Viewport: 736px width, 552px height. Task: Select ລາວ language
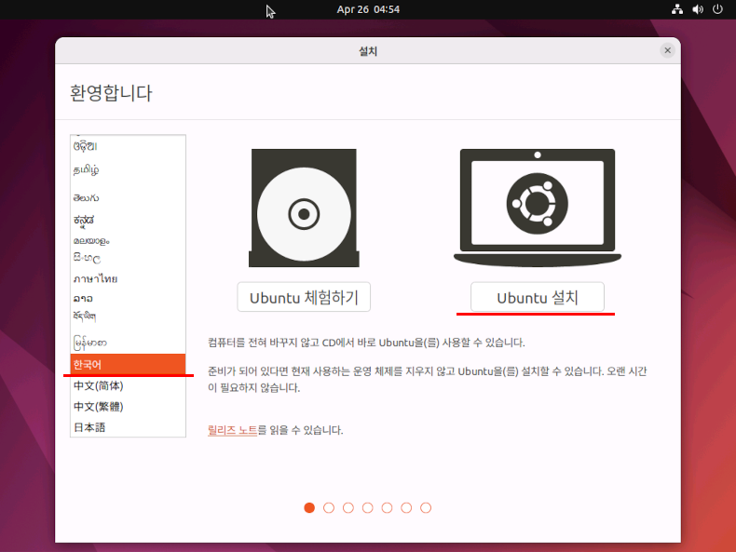(128, 298)
